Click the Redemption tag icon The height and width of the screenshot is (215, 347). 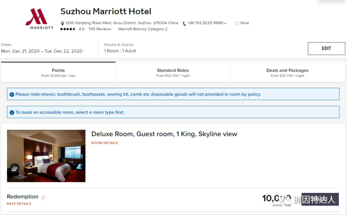[43, 198]
